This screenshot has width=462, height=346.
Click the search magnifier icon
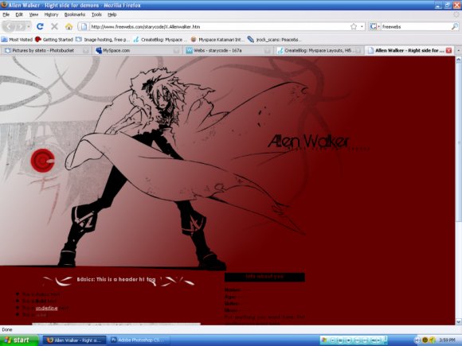click(x=455, y=26)
